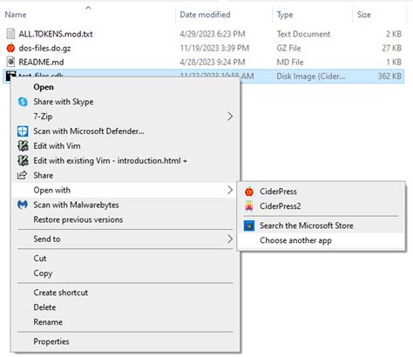Click the Text Document type cell
The image size is (413, 357).
pyautogui.click(x=303, y=34)
